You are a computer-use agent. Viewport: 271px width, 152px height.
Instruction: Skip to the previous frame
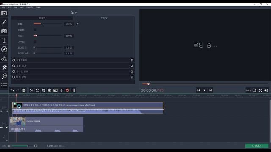pos(199,90)
